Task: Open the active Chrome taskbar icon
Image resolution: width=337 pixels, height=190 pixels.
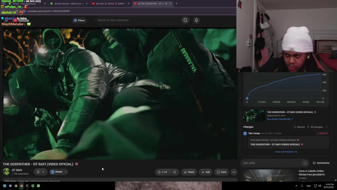Action: (x=22, y=186)
